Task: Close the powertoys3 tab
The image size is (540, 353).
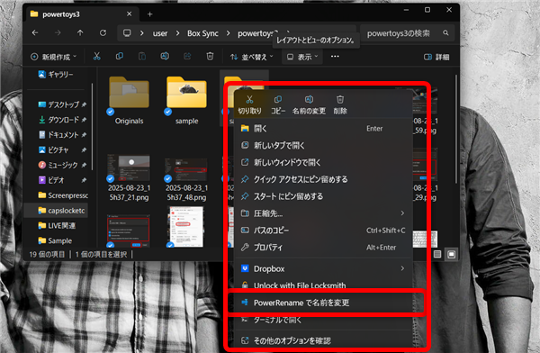Action: tap(129, 14)
